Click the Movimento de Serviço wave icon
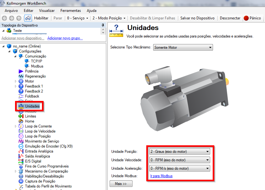The height and width of the screenshot is (190, 265). [21, 141]
